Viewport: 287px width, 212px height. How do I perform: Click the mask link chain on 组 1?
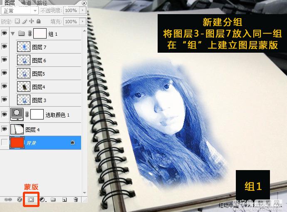30,34
